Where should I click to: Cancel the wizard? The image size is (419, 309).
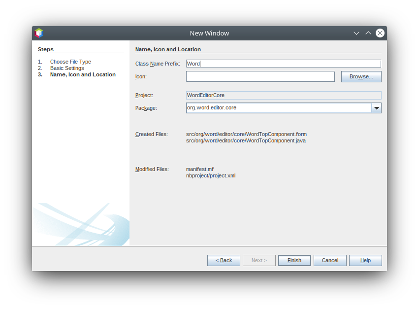[330, 260]
